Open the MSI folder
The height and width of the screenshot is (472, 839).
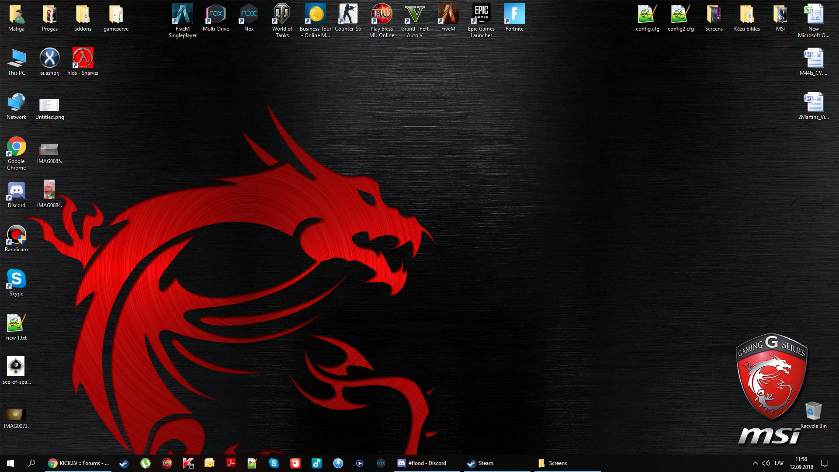(x=780, y=18)
